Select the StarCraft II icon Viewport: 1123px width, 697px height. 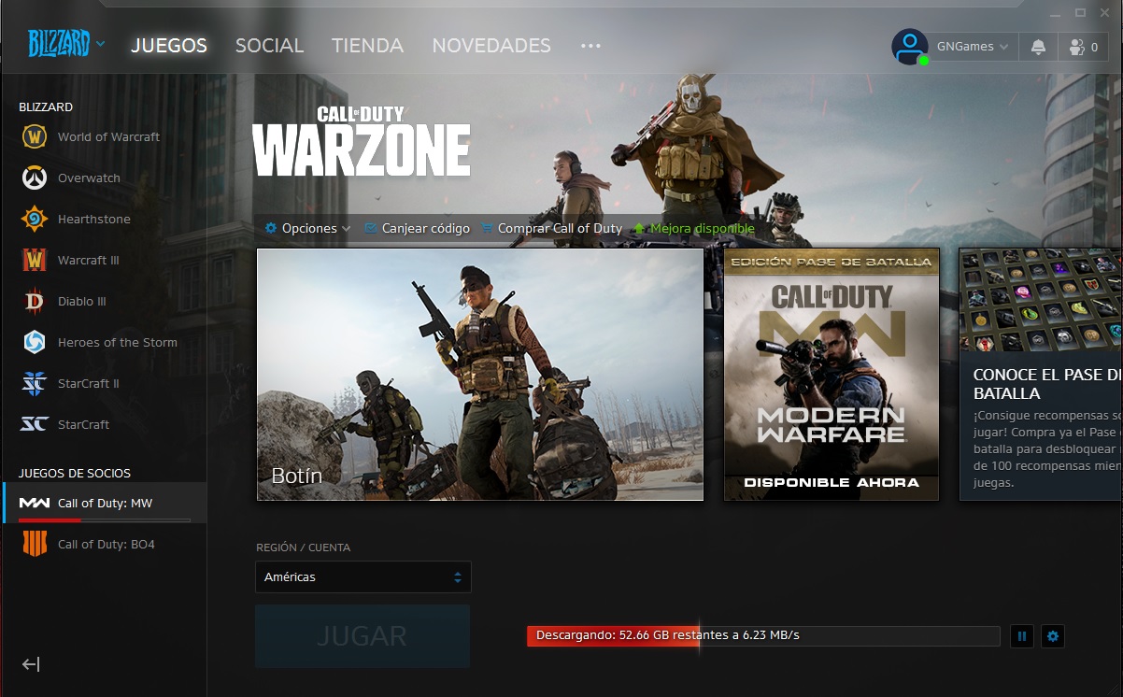[34, 383]
